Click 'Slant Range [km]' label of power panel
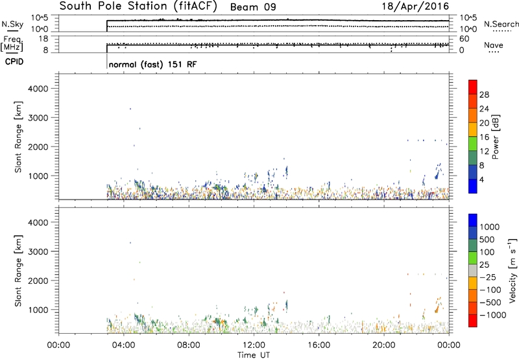This screenshot has height=359, width=519. click(18, 137)
